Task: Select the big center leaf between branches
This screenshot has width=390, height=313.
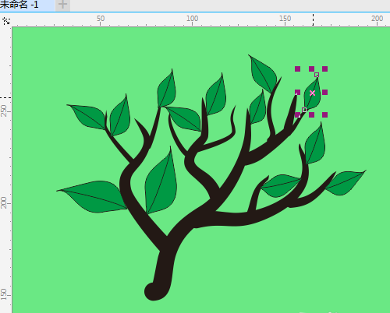Action: coord(161,185)
